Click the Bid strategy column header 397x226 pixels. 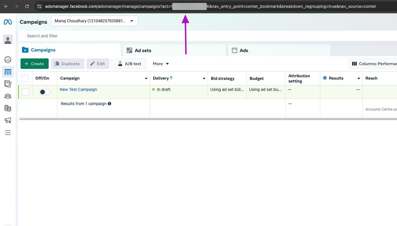point(222,78)
